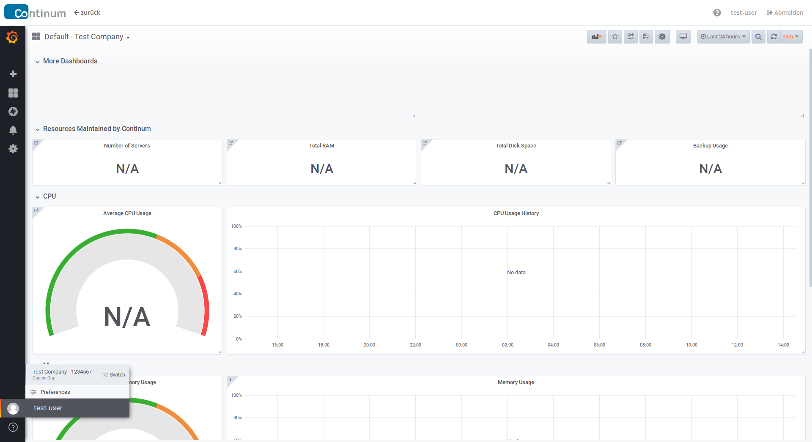Open the Last 24 hours time picker

pyautogui.click(x=723, y=37)
